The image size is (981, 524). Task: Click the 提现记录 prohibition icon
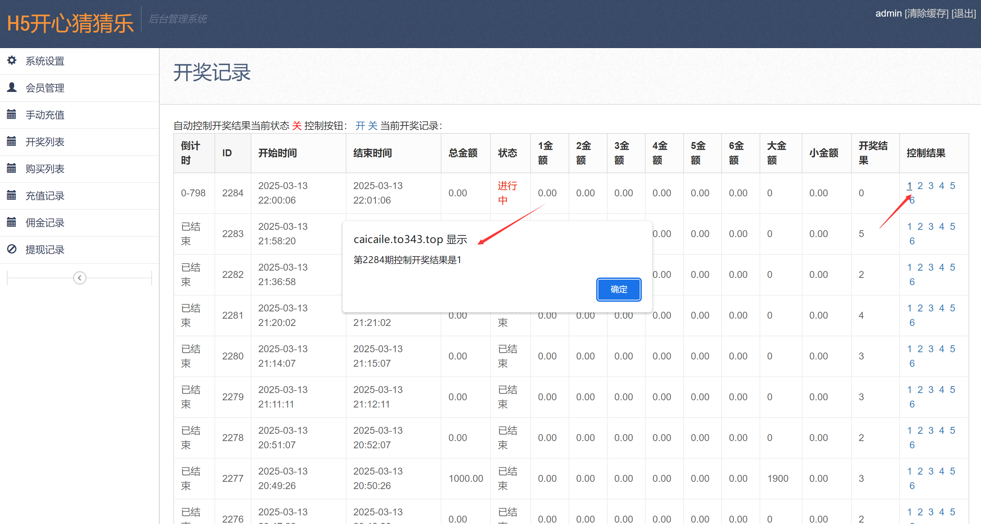click(x=12, y=249)
